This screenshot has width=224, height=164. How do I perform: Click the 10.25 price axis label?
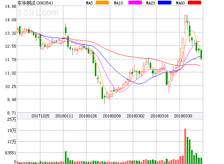(x=11, y=86)
